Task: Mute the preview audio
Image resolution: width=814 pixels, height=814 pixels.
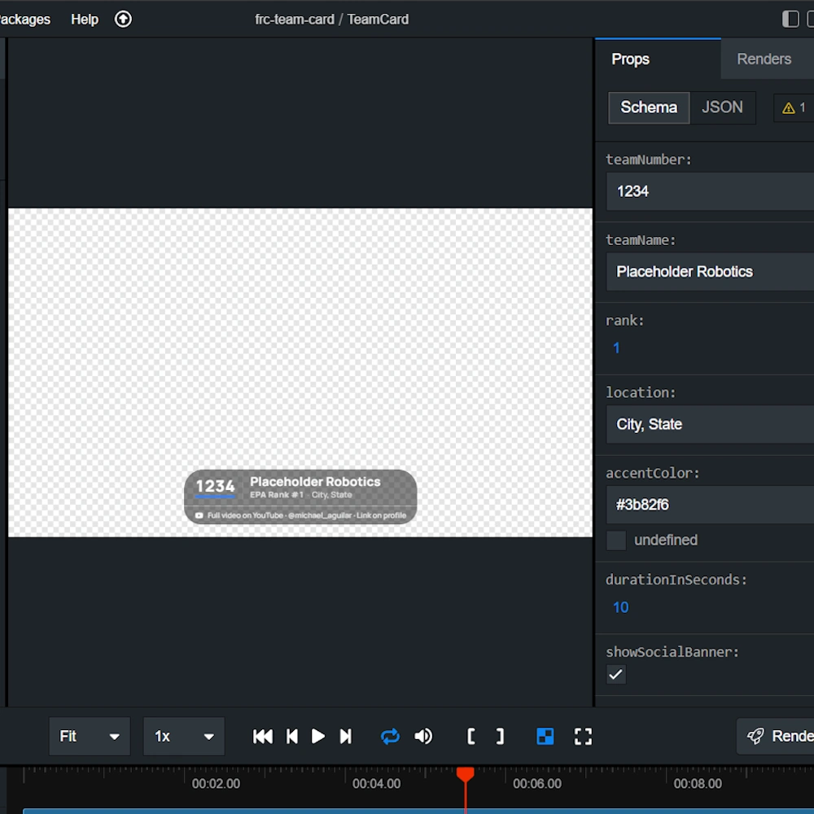Action: pos(423,736)
